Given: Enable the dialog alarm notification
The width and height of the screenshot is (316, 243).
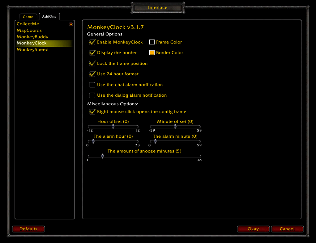Looking at the screenshot, I should (x=92, y=95).
